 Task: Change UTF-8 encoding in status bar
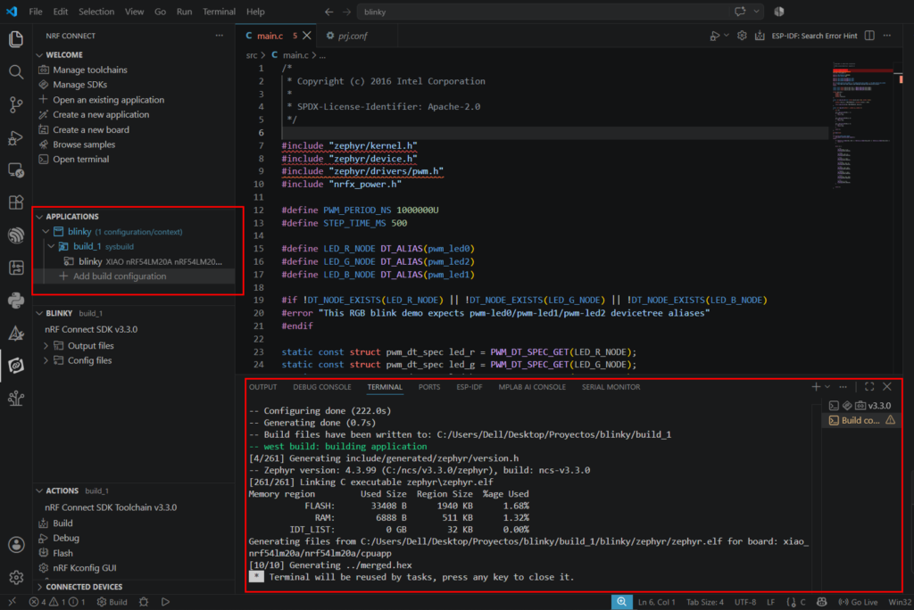[745, 602]
